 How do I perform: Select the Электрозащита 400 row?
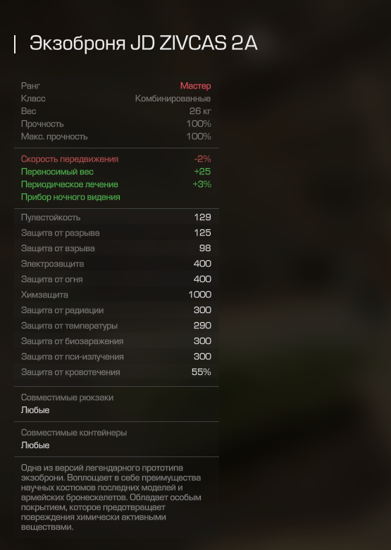116,264
